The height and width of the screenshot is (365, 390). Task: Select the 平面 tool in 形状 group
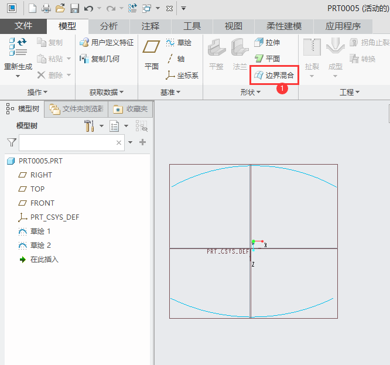[267, 59]
